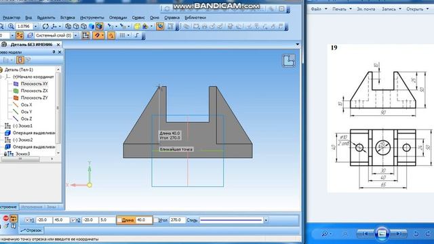Image resolution: width=434 pixels, height=244 pixels.
Task: Click the auto-create object icon
Action: pos(14,218)
